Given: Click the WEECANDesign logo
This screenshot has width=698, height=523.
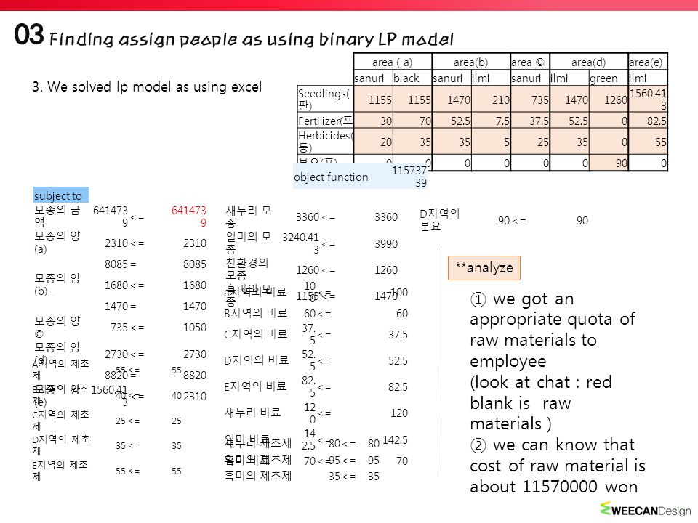Looking at the screenshot, I should [x=646, y=509].
